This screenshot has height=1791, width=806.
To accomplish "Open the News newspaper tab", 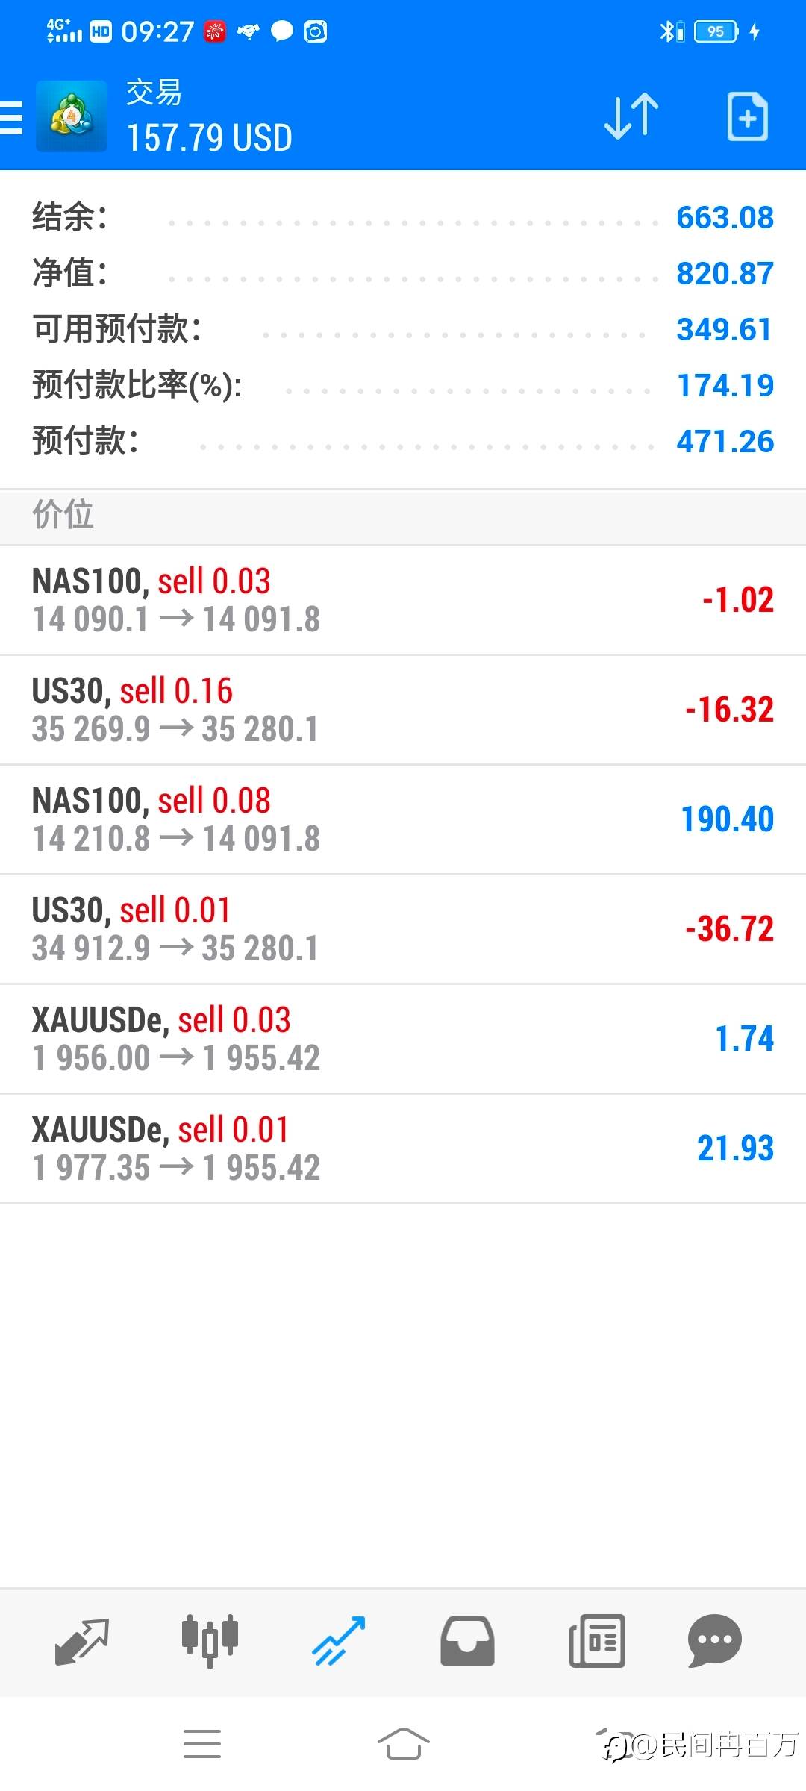I will coord(596,1641).
